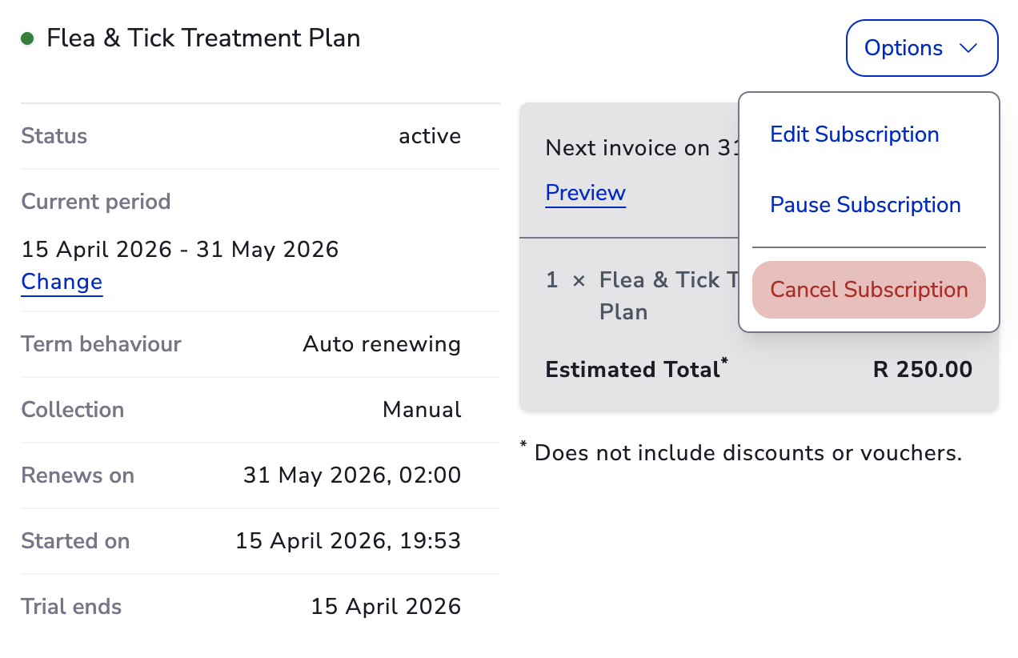Image resolution: width=1018 pixels, height=658 pixels.
Task: Click the Started on timestamp 19:53
Action: (x=348, y=541)
